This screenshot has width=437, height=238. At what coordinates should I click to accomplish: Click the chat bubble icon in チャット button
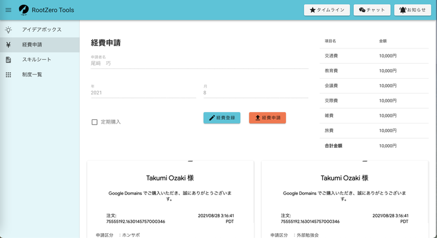(x=362, y=10)
